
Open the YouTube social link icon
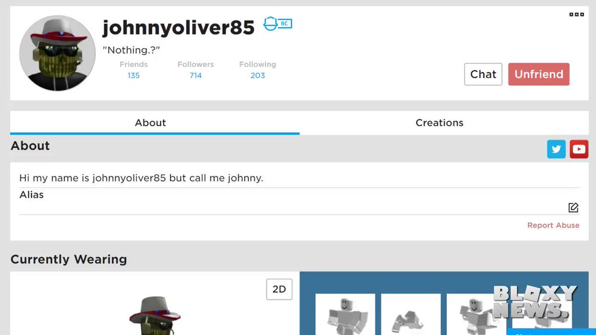point(579,149)
